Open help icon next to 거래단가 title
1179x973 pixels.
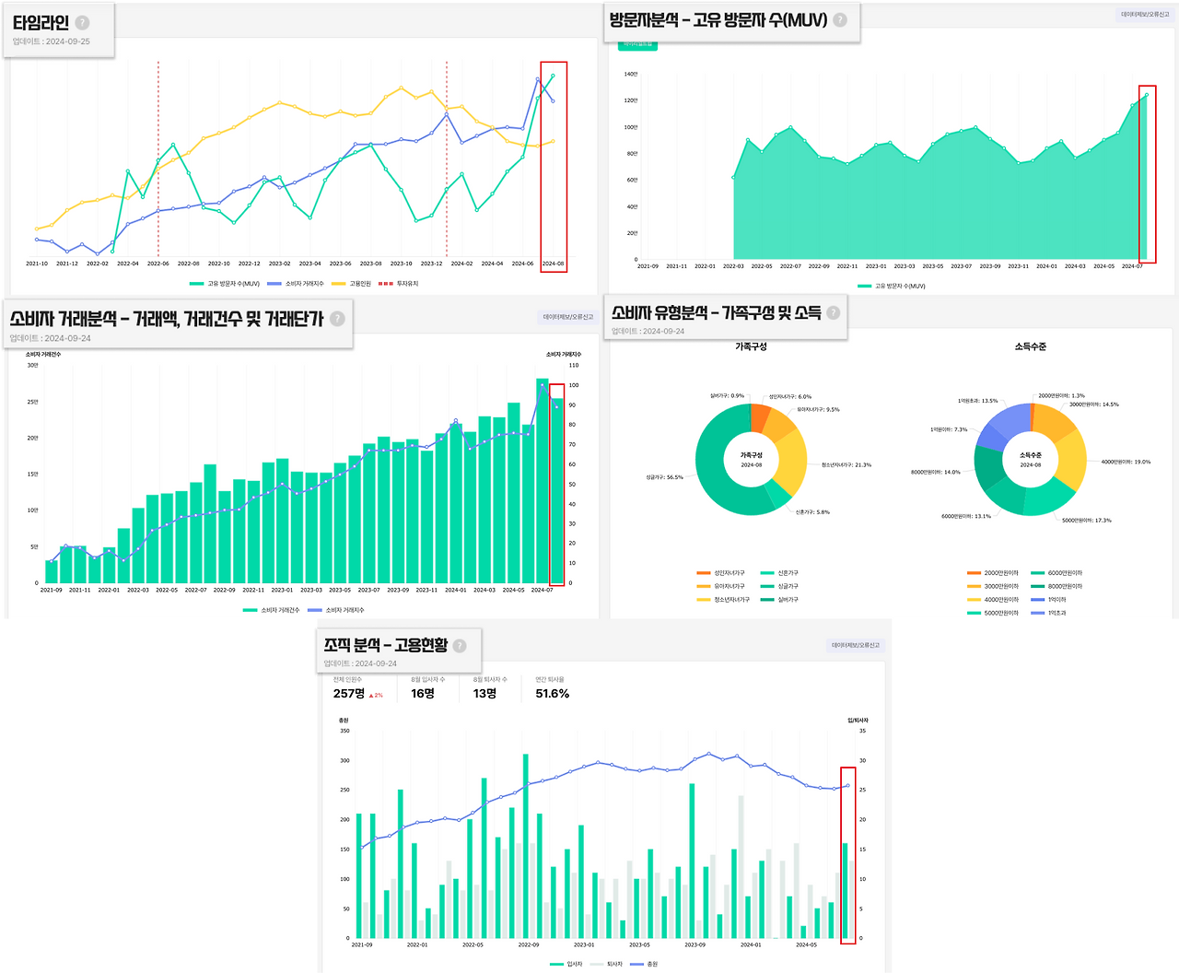[x=337, y=319]
